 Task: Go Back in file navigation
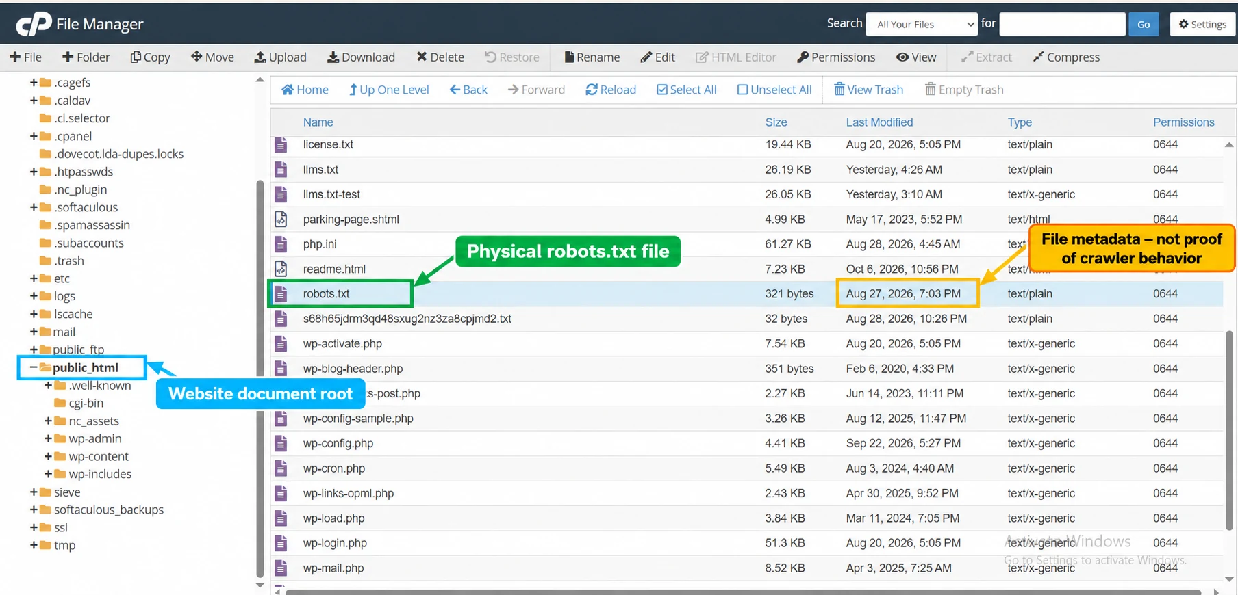[468, 90]
